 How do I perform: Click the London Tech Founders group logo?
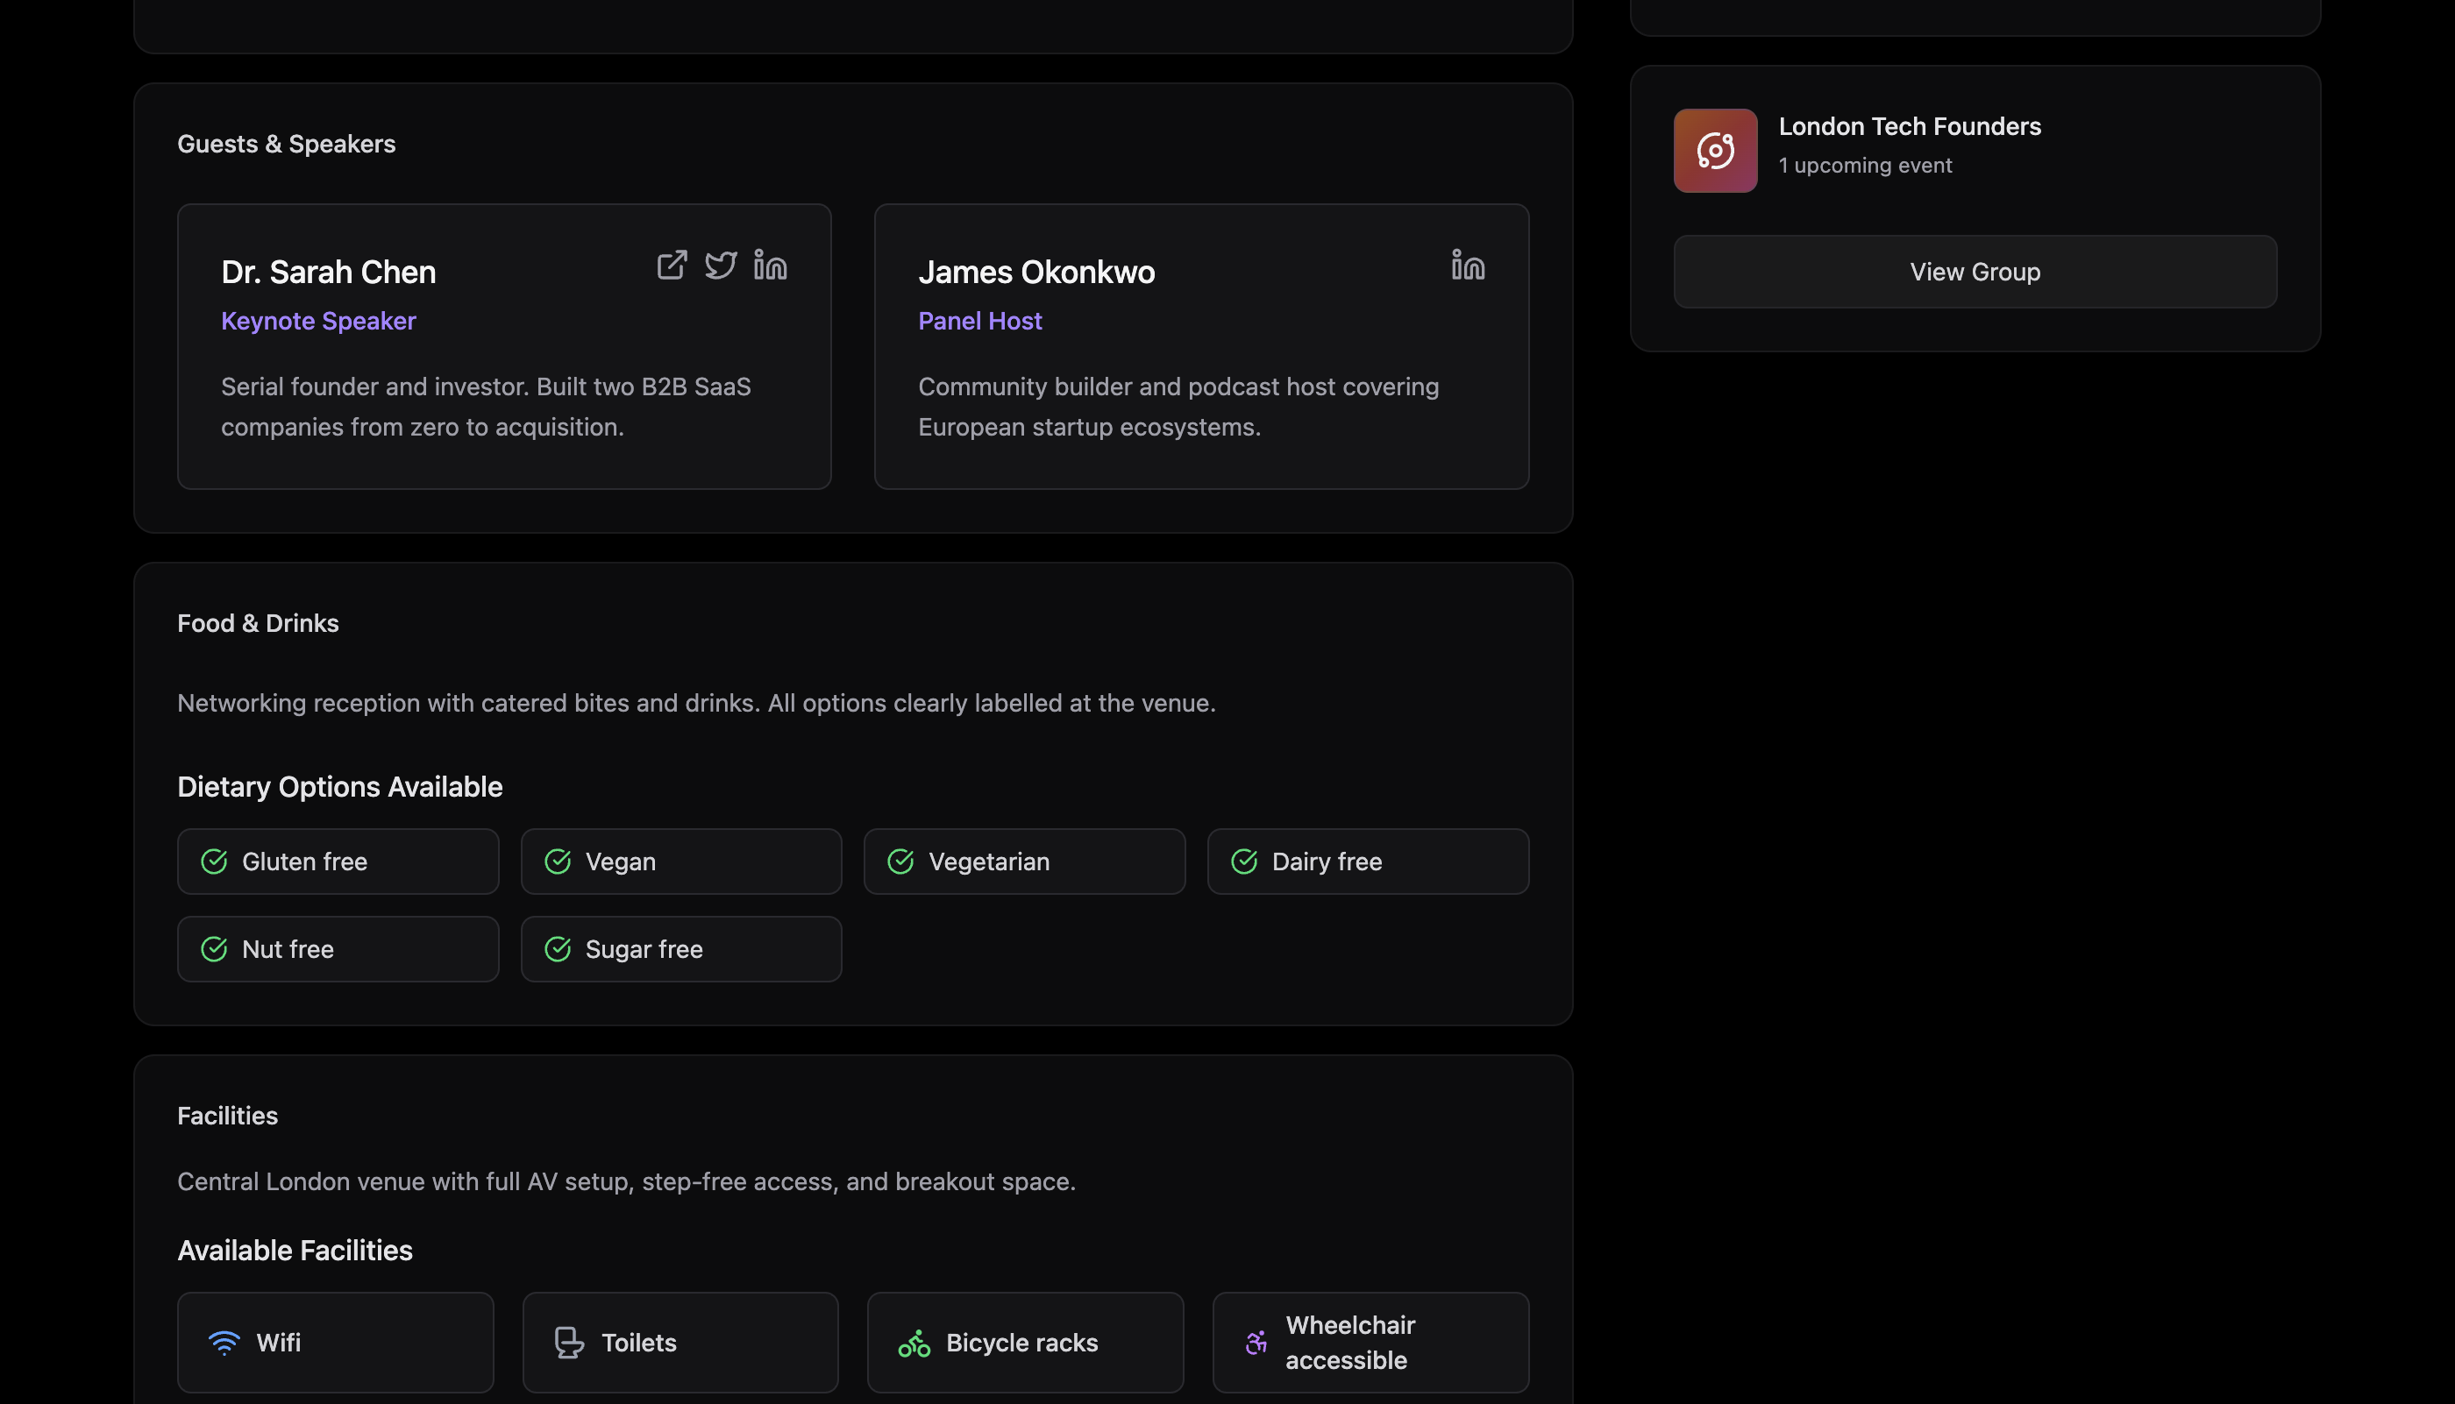pos(1715,151)
